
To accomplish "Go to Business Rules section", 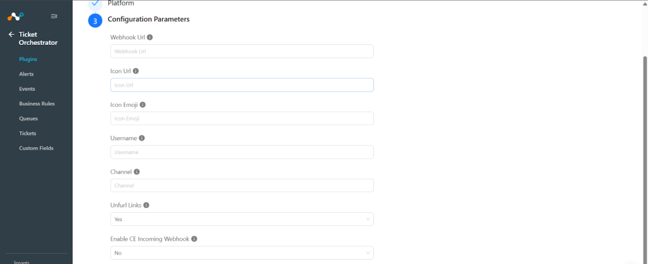I will (37, 104).
